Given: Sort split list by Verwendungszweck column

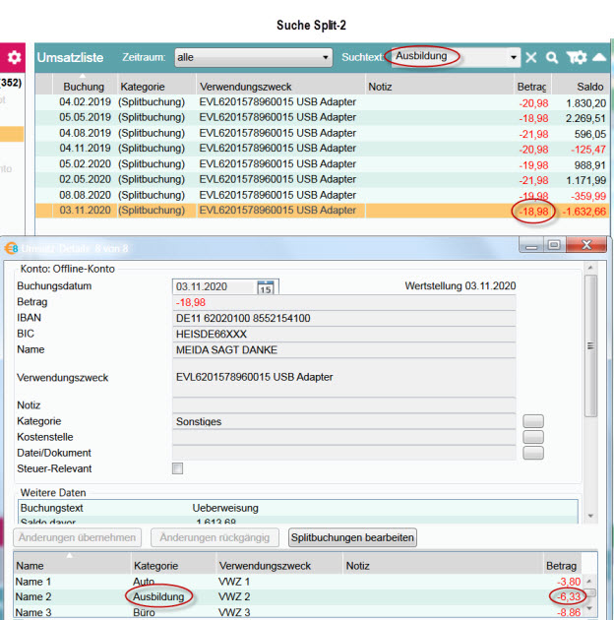Looking at the screenshot, I should 279,566.
